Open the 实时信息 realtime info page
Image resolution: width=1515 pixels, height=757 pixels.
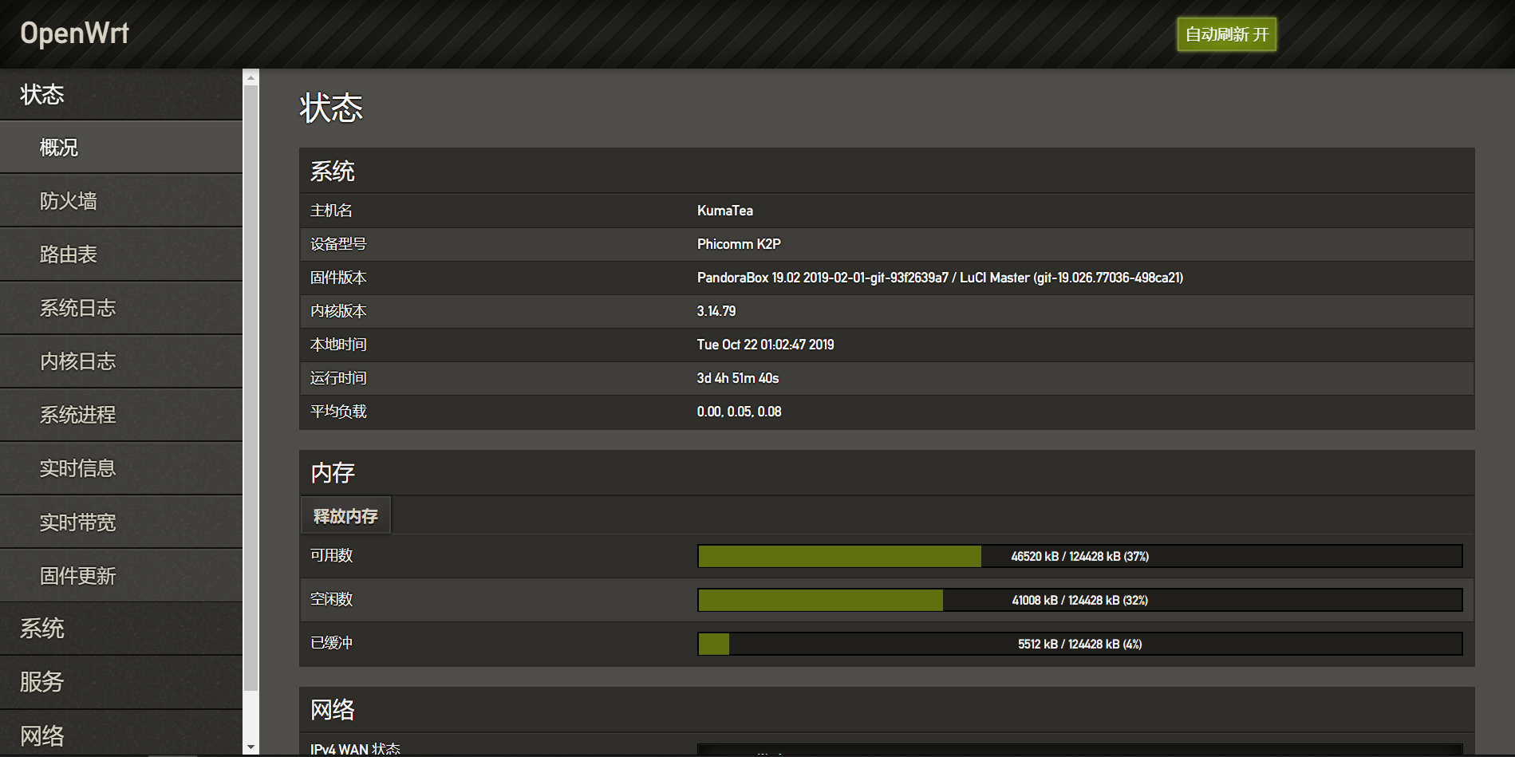[x=78, y=468]
